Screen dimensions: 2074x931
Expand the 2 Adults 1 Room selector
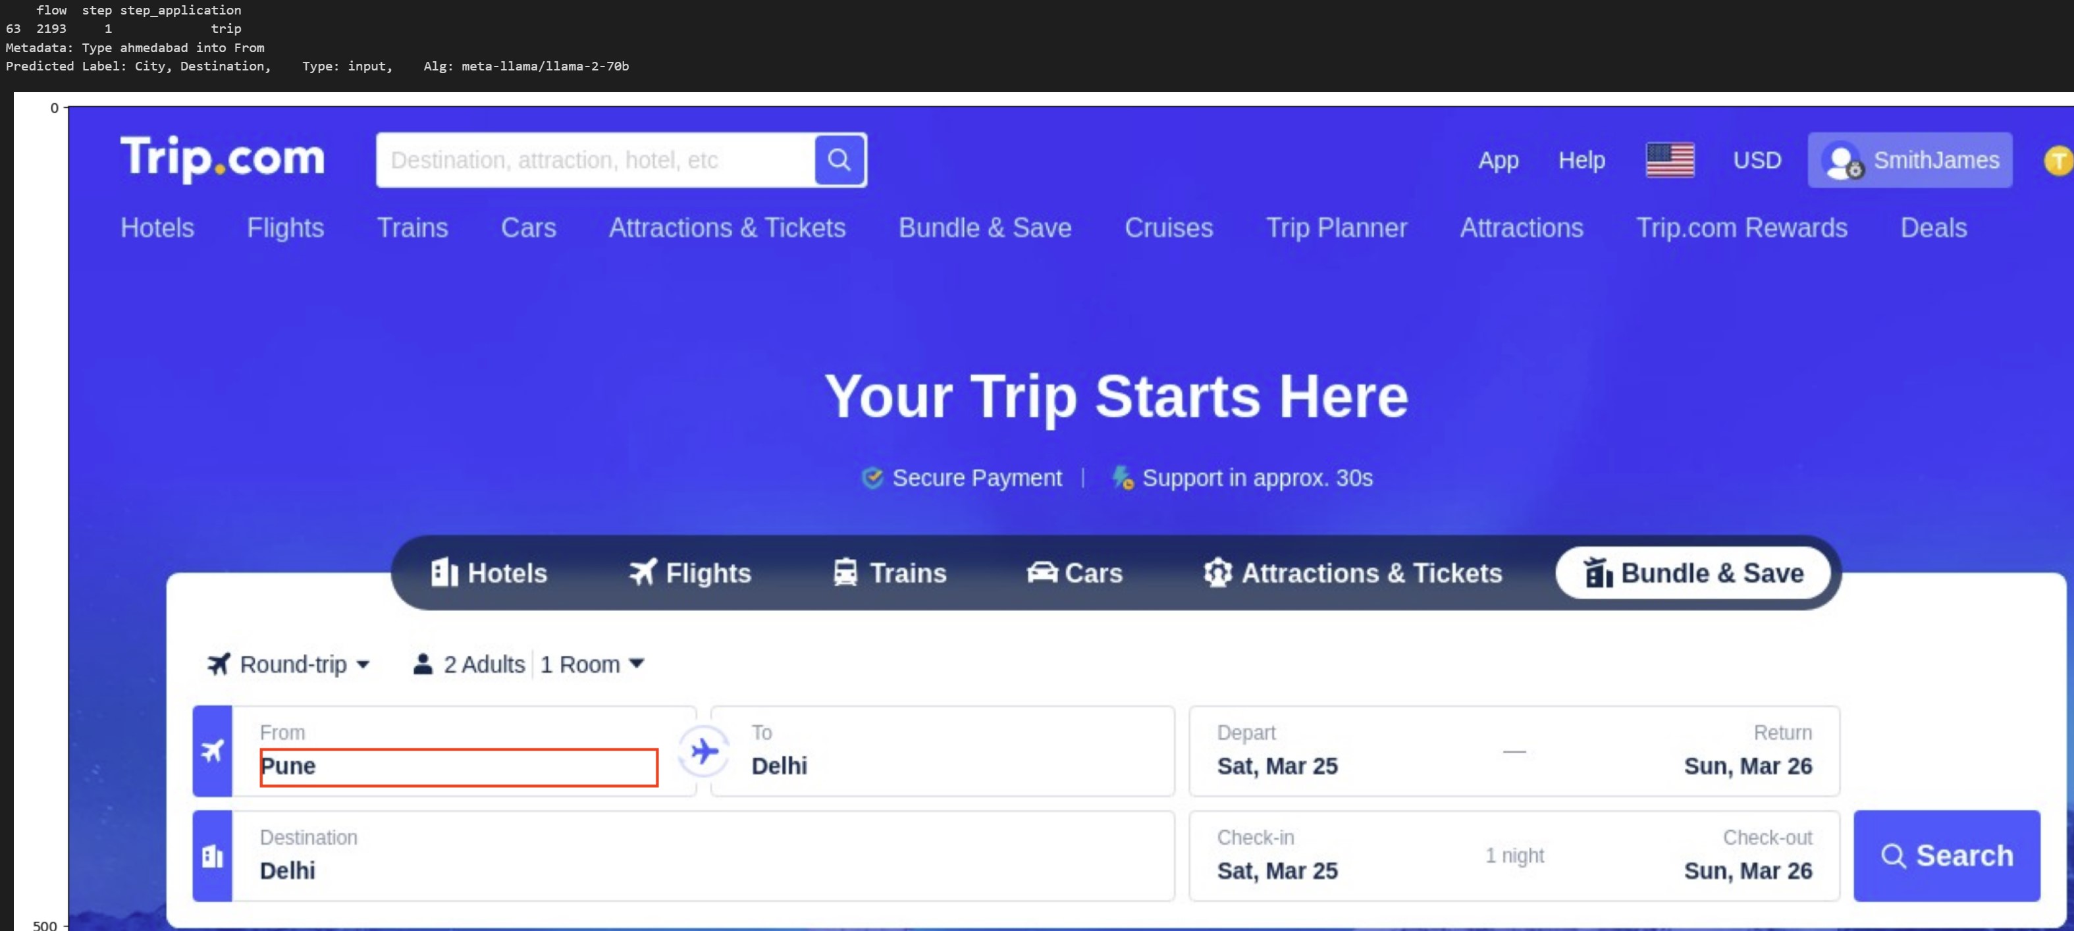point(529,664)
